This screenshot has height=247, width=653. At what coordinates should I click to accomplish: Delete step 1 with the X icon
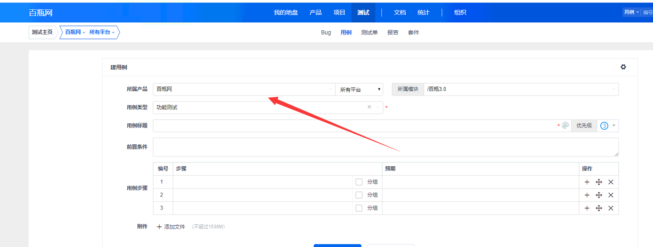pyautogui.click(x=611, y=182)
